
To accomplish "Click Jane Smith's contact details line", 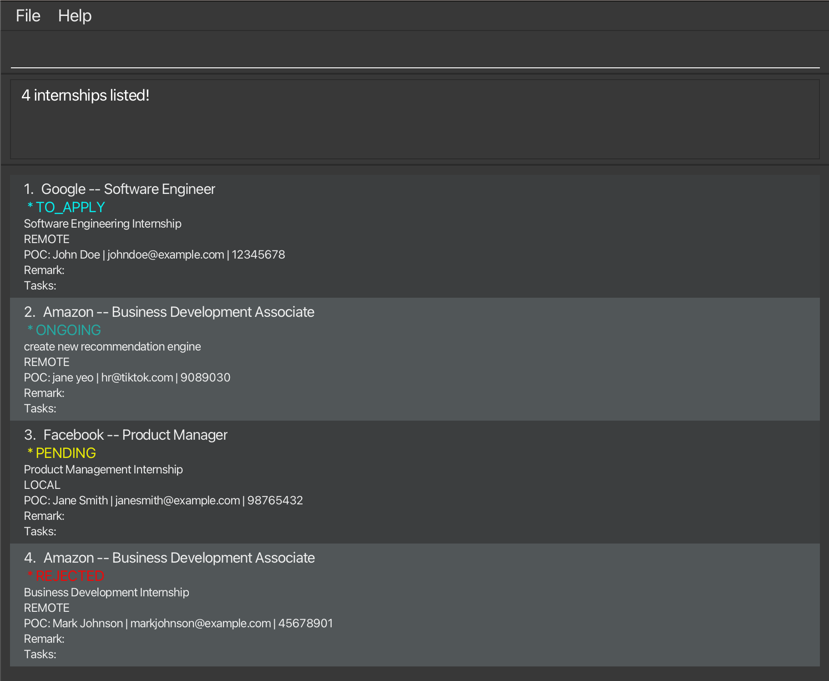I will (x=163, y=500).
